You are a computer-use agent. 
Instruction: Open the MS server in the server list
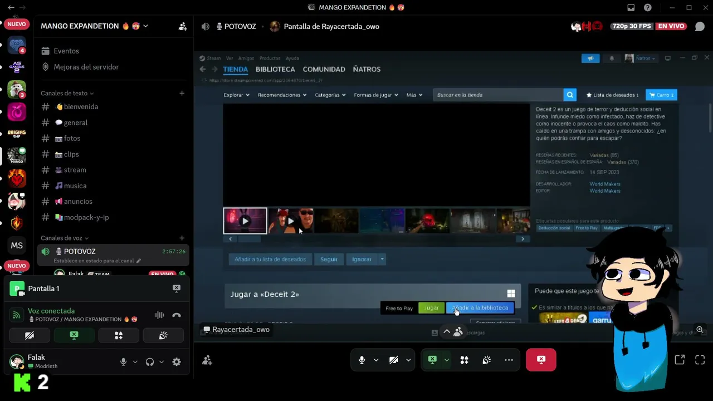pyautogui.click(x=17, y=246)
